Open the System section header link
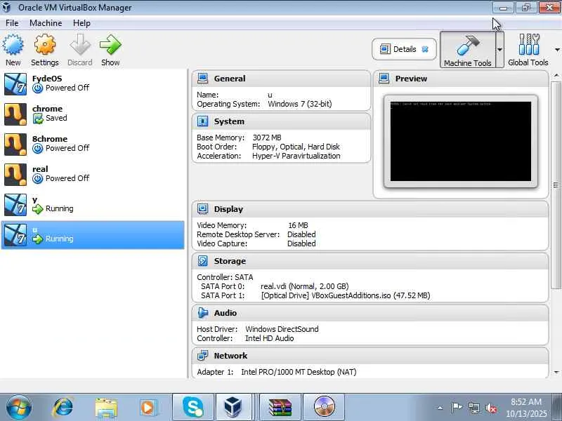This screenshot has height=421, width=562. pos(229,121)
